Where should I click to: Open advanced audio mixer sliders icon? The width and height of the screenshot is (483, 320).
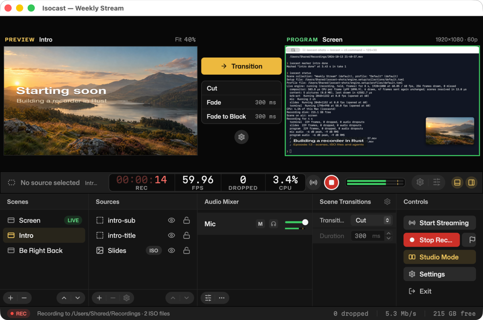point(208,298)
